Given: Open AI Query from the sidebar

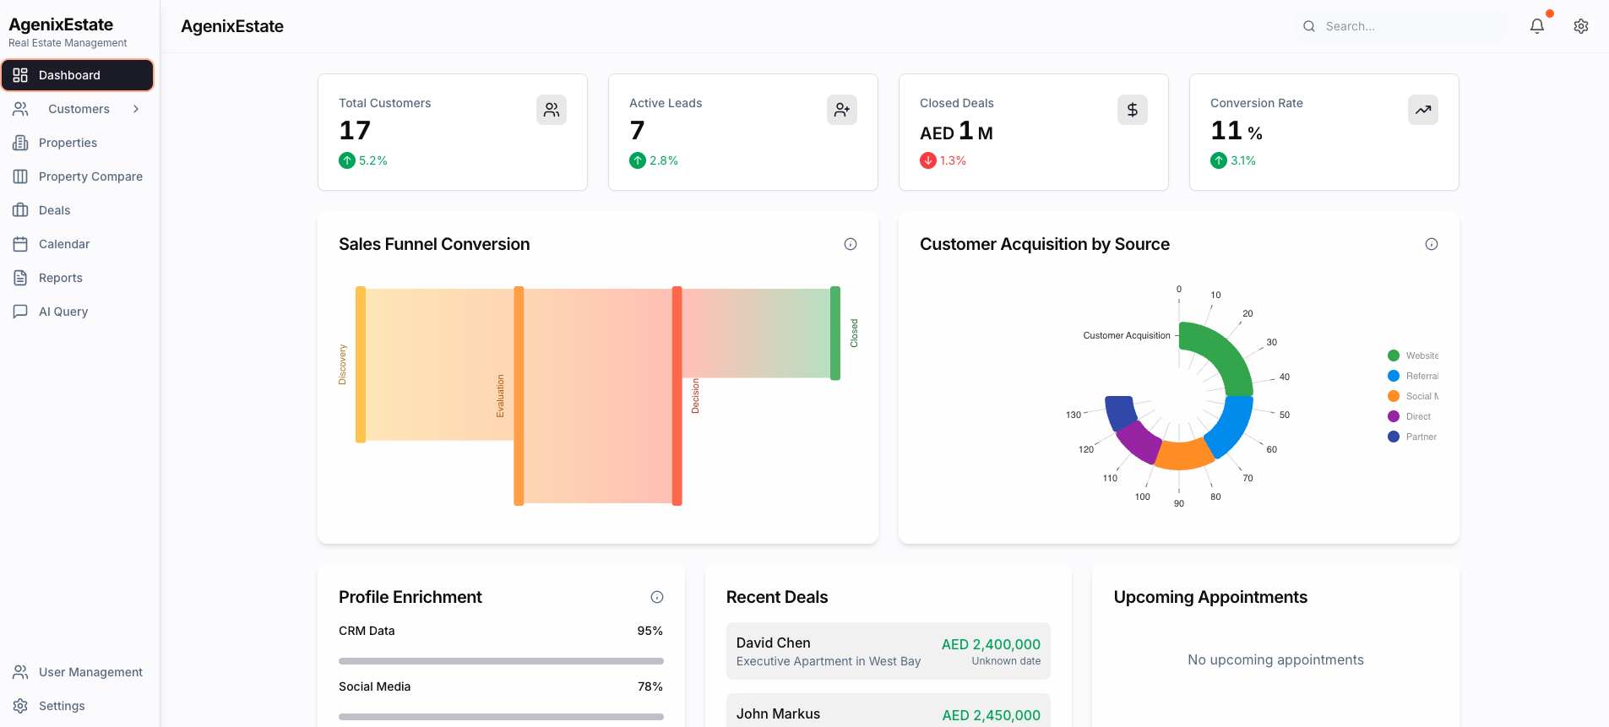Looking at the screenshot, I should (63, 312).
